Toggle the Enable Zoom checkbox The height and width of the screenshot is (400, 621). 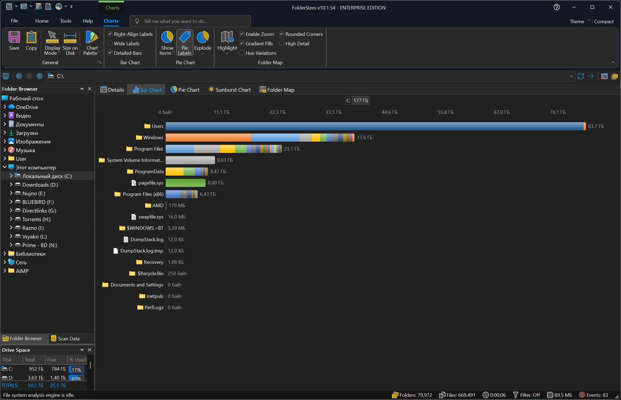pos(242,34)
